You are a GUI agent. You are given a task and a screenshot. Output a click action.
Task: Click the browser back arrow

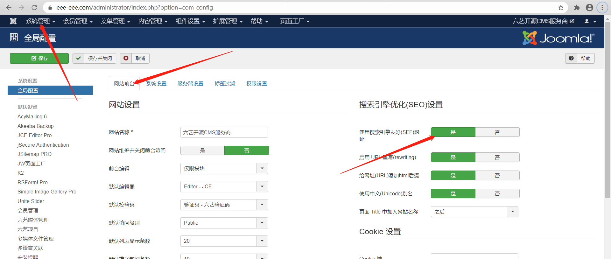tap(9, 7)
